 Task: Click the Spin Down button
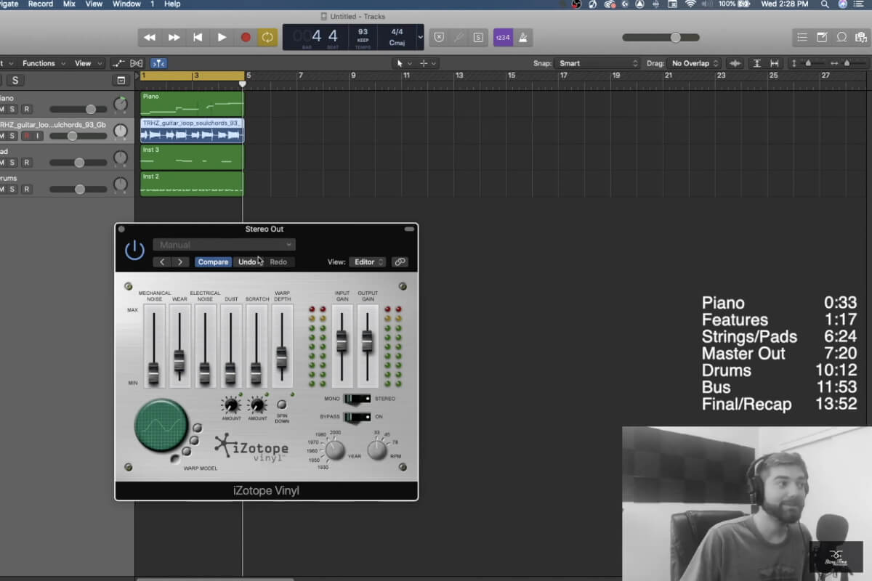pyautogui.click(x=282, y=405)
